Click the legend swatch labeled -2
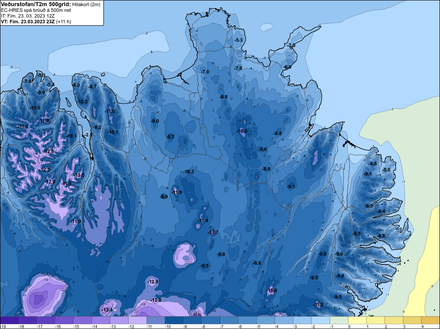 [321, 320]
